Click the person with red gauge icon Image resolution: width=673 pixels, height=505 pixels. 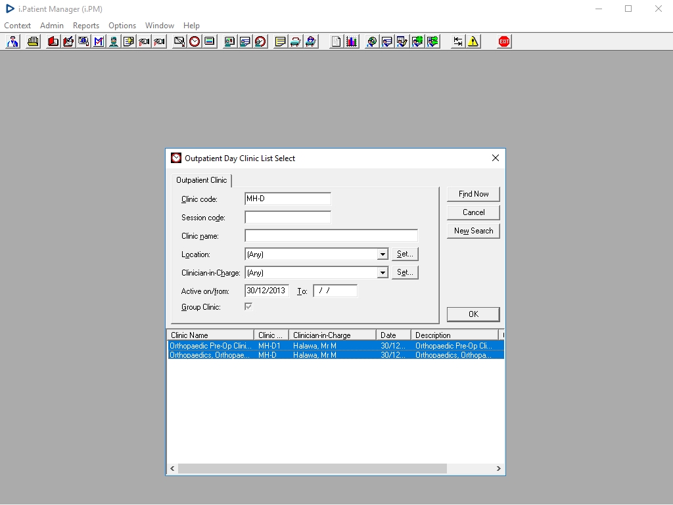[x=260, y=41]
